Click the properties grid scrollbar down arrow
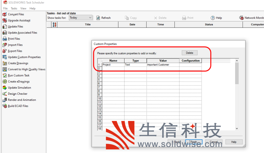 tap(237, 128)
